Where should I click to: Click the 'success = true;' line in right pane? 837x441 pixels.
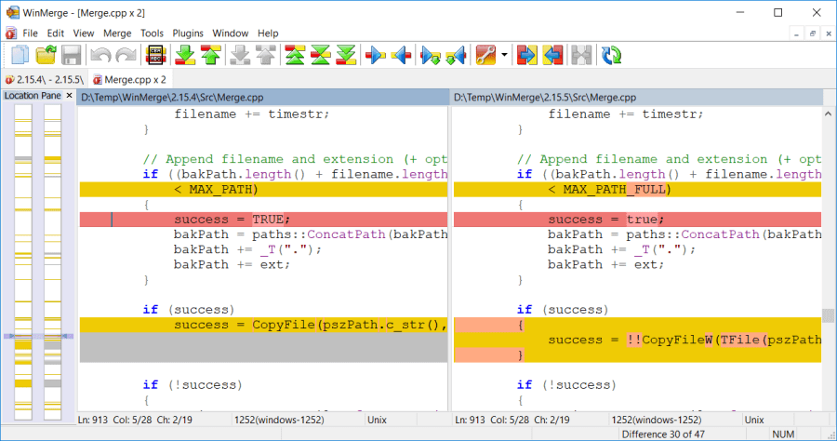click(637, 220)
